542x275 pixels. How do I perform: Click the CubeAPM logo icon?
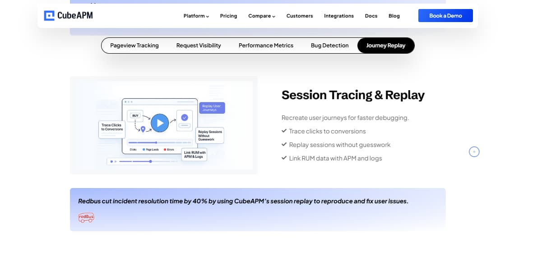click(49, 15)
